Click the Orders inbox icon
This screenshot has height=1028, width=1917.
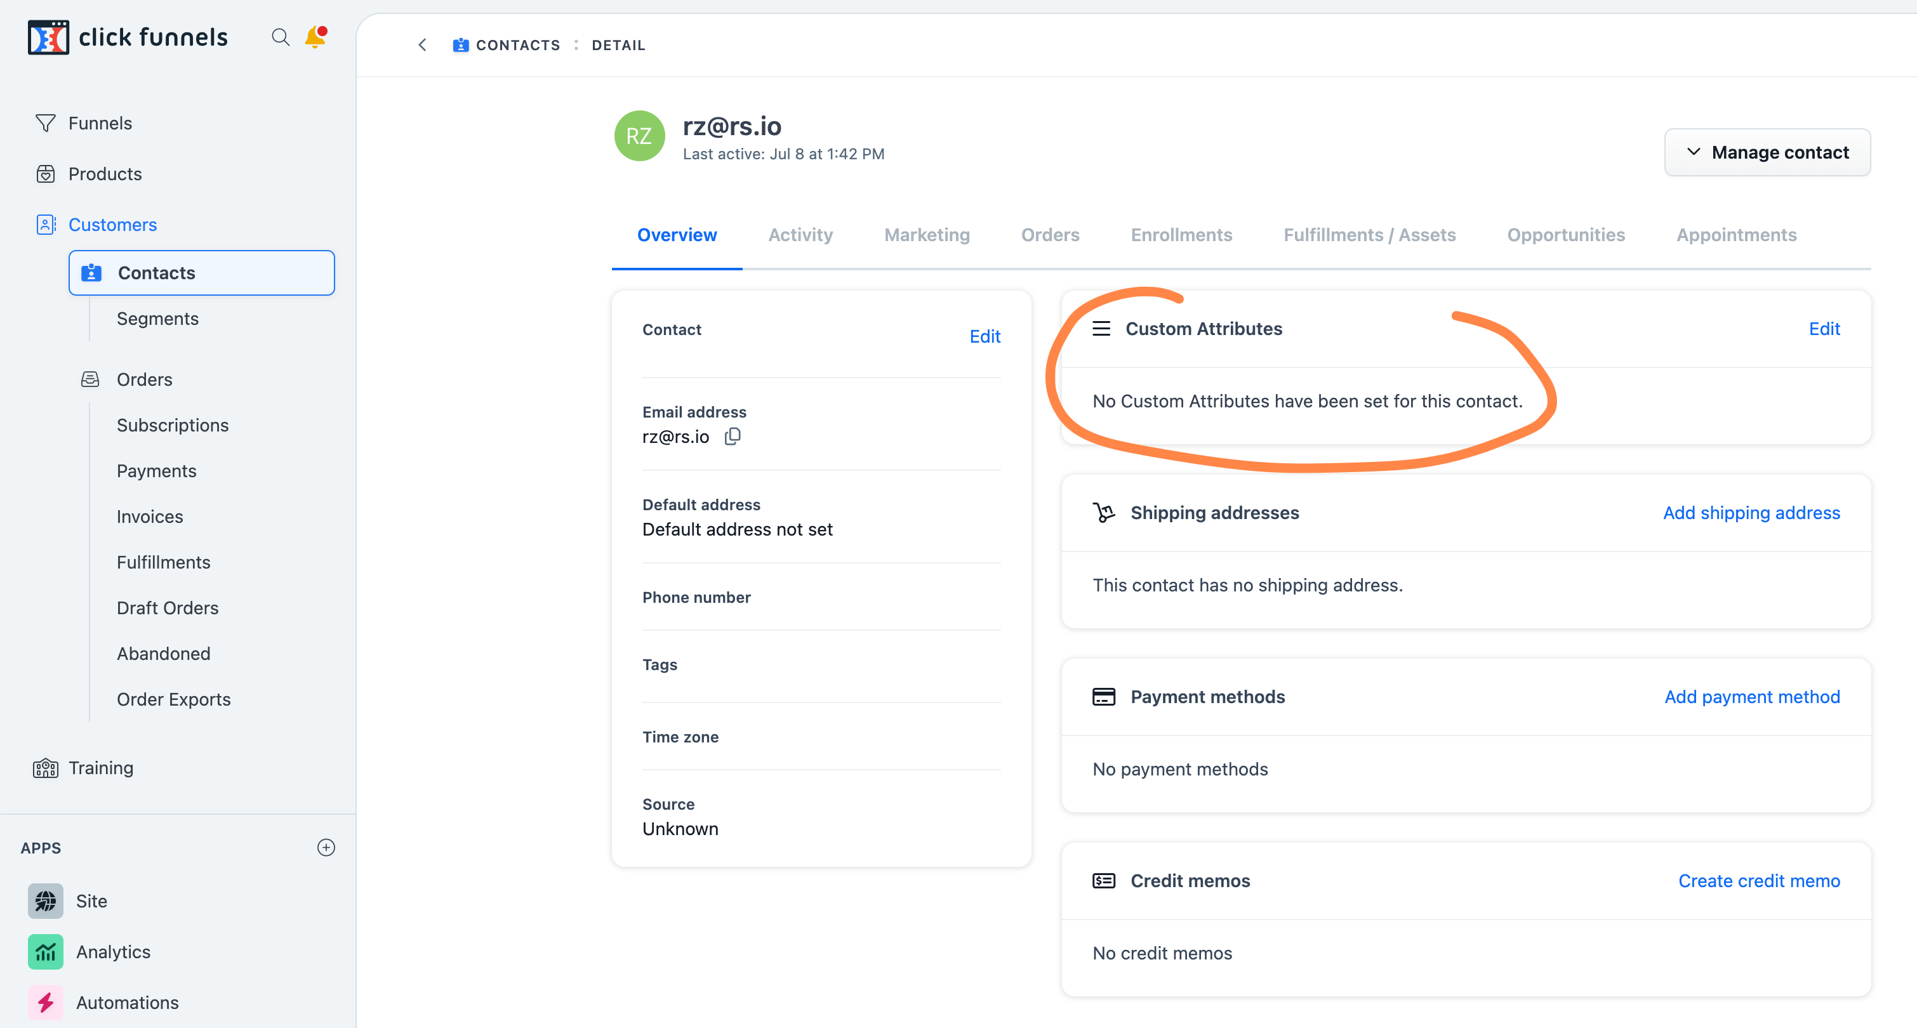click(x=90, y=379)
